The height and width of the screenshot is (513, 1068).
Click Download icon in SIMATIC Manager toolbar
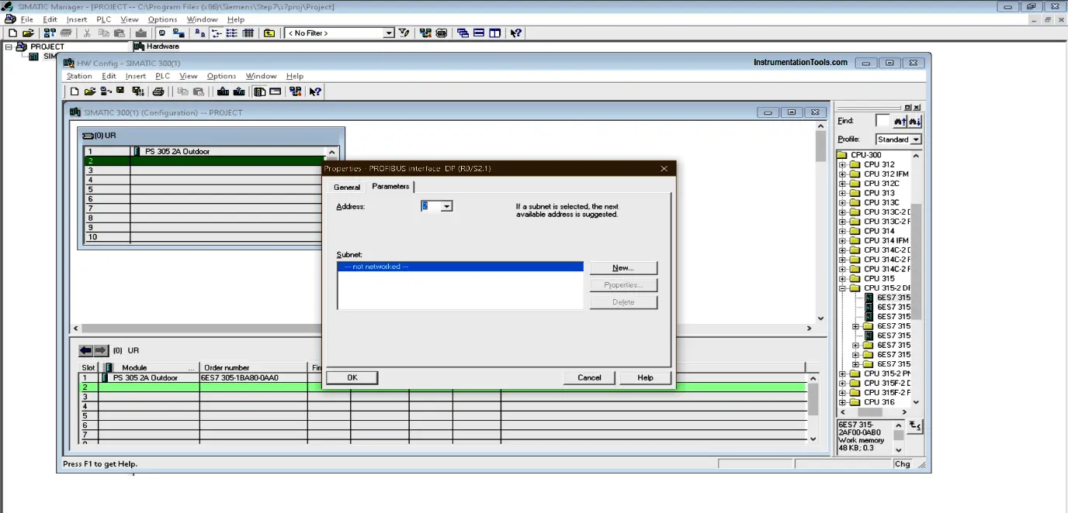coord(140,33)
